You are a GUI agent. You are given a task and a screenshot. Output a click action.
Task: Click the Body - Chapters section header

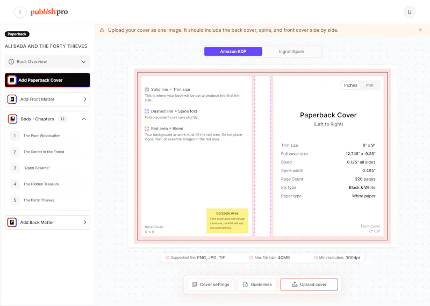coord(47,119)
